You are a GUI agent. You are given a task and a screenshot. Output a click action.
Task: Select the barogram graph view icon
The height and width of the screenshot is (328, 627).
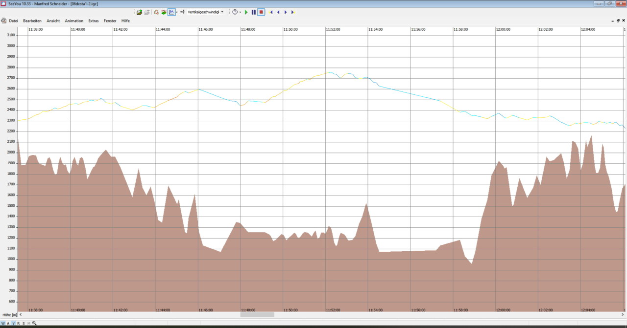tap(171, 12)
